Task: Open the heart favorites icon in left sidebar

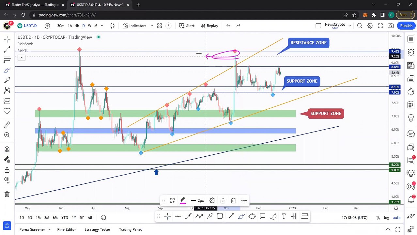Action: coord(7,111)
